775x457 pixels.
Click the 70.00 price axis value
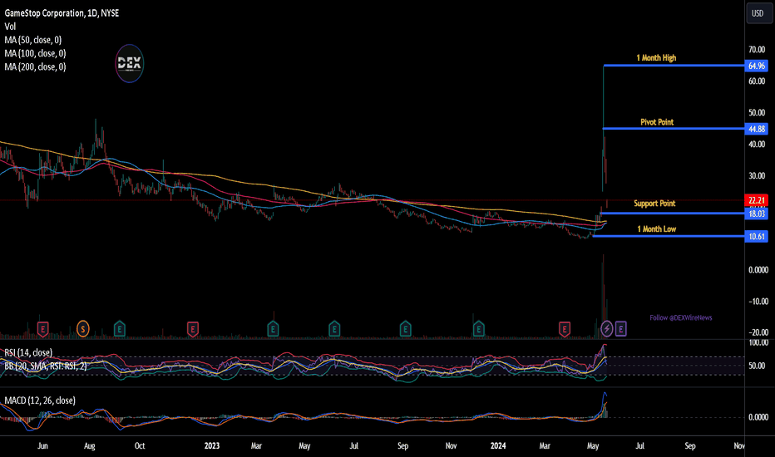[x=757, y=49]
